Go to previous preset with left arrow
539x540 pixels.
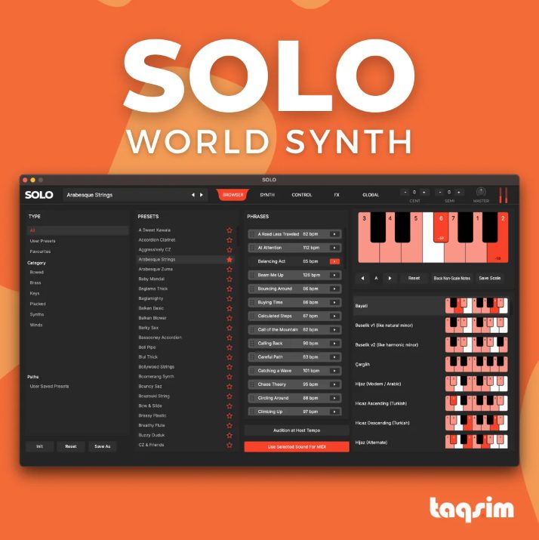192,195
